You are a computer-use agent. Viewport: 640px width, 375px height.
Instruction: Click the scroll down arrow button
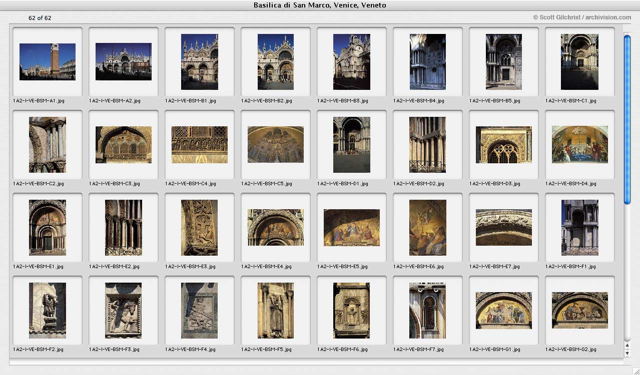[627, 353]
